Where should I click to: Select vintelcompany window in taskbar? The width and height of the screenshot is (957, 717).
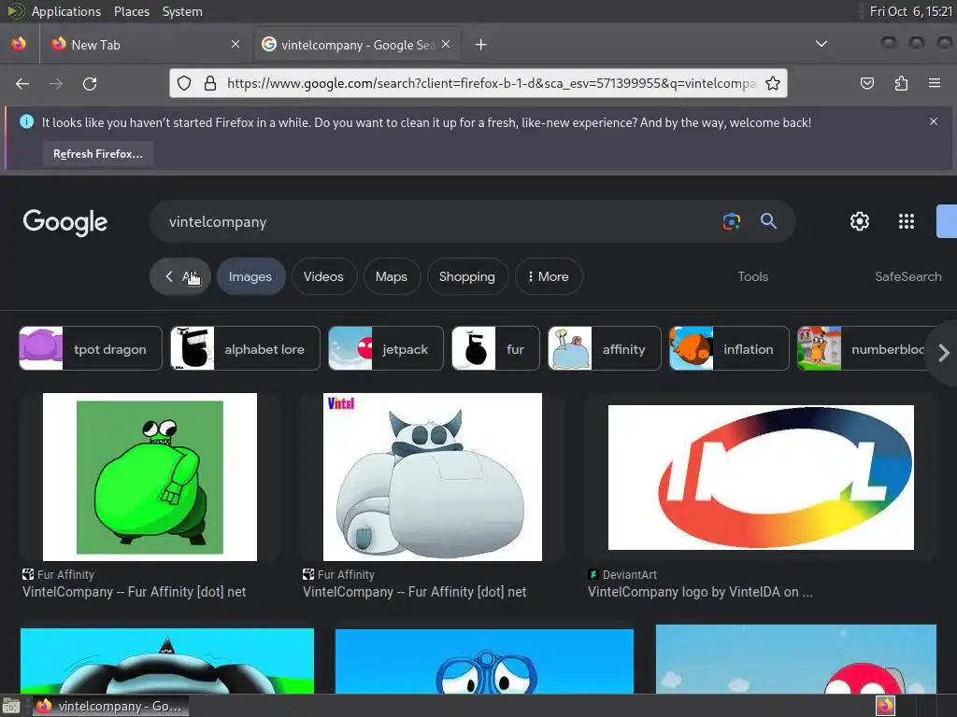coord(110,706)
